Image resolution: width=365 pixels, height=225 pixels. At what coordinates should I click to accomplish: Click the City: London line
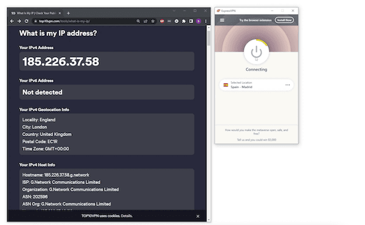pyautogui.click(x=35, y=127)
